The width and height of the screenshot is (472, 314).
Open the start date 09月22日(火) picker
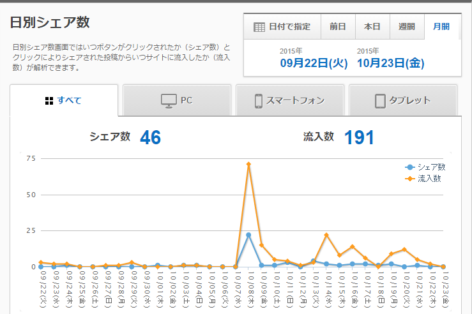coord(314,63)
